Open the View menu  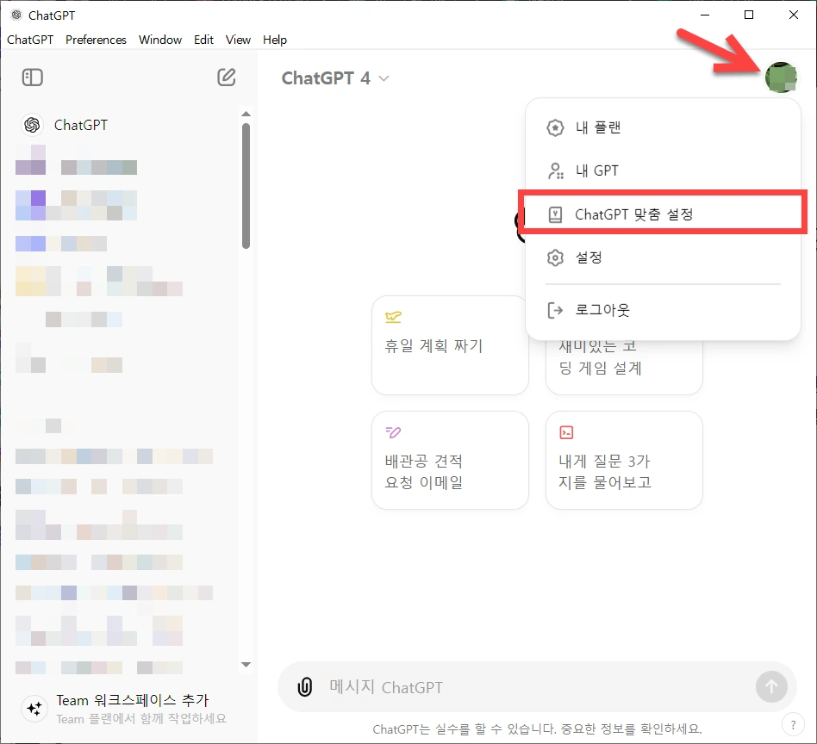[x=238, y=40]
